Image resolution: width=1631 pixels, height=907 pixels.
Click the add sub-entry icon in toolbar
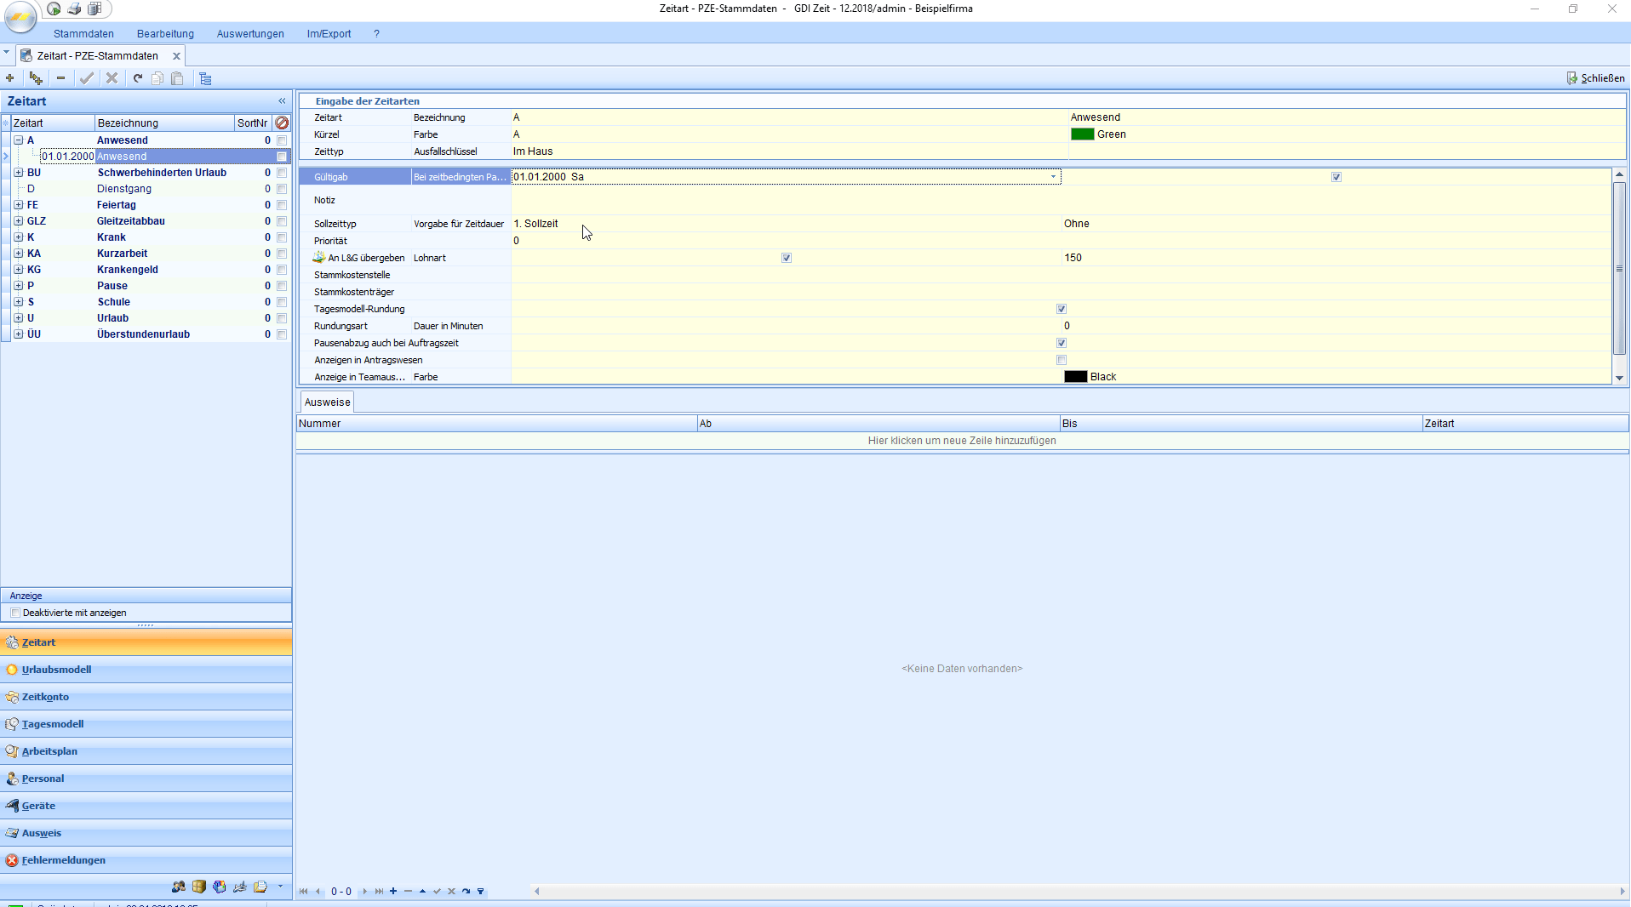tap(36, 78)
